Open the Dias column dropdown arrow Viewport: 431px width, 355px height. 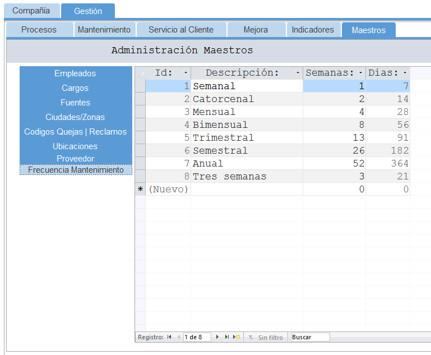tap(405, 73)
